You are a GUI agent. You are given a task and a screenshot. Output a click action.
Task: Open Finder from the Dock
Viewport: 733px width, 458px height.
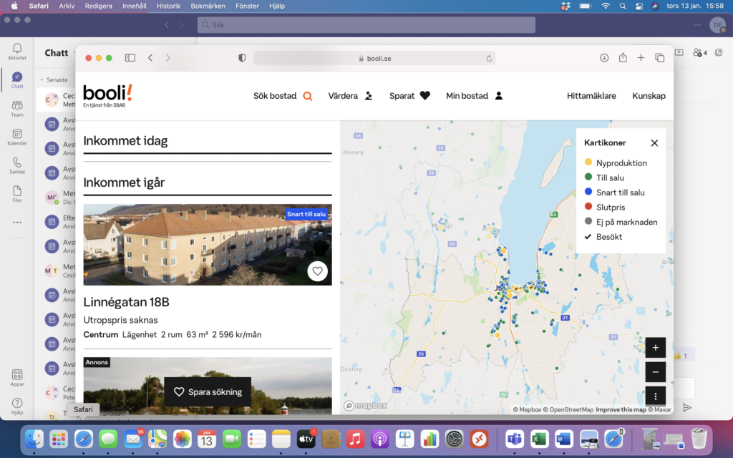(x=34, y=439)
